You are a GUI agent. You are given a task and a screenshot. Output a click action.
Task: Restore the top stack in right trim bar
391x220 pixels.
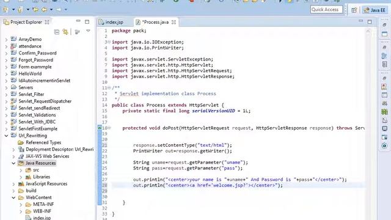tap(384, 25)
